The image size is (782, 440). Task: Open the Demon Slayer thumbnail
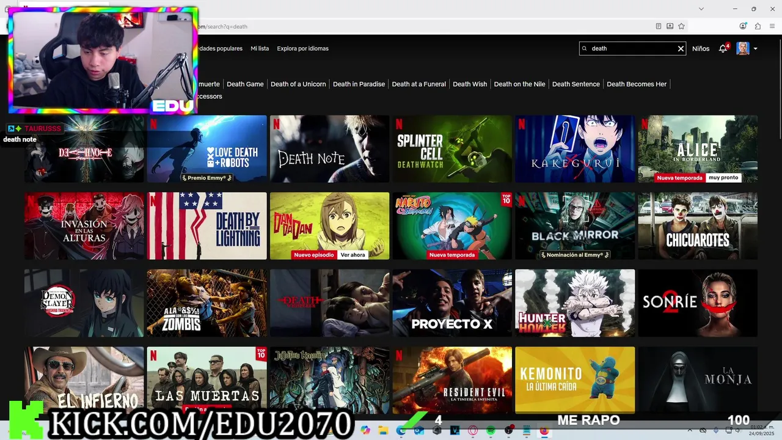tap(84, 303)
